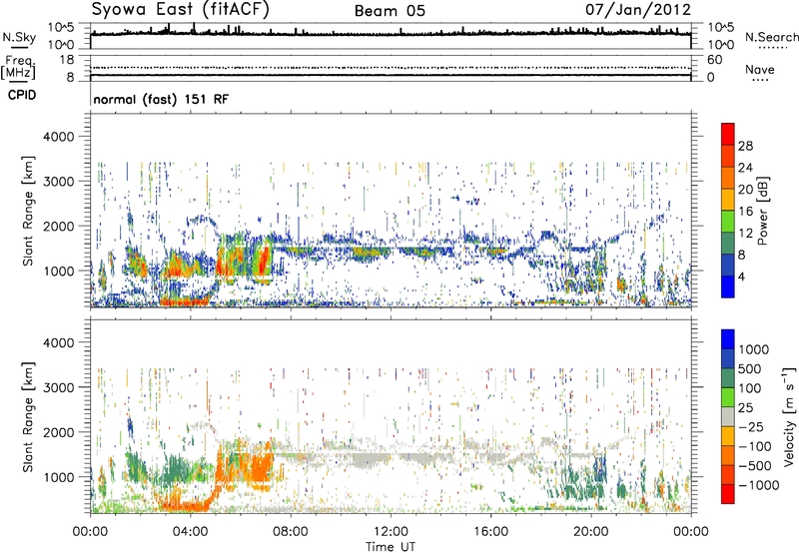This screenshot has height=553, width=799.
Task: Click the "N.Search" legend label
Action: 771,37
